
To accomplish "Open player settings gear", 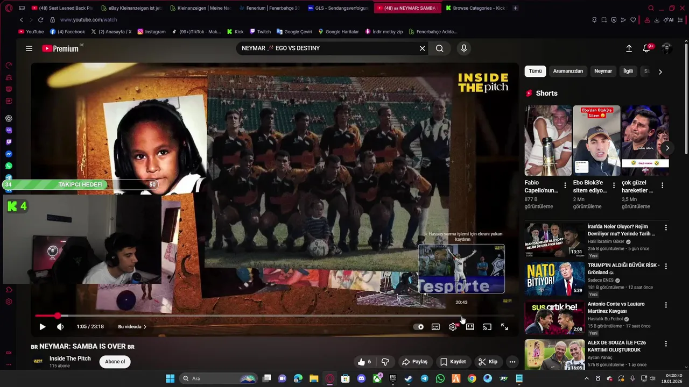I will (453, 327).
